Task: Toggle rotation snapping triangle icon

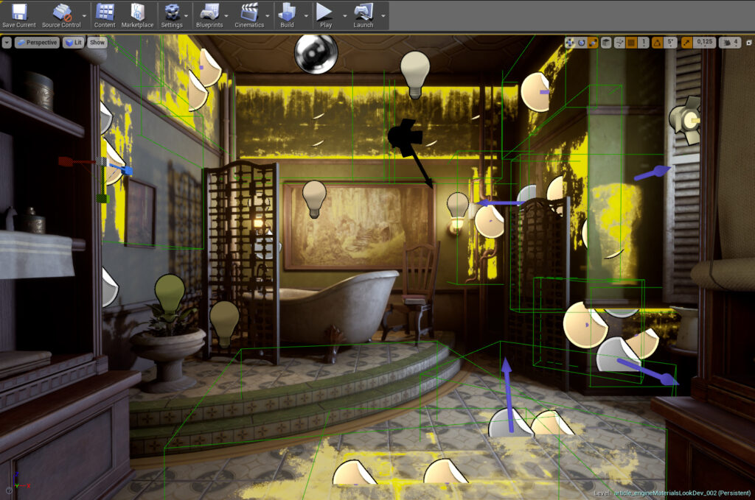Action: pyautogui.click(x=658, y=43)
